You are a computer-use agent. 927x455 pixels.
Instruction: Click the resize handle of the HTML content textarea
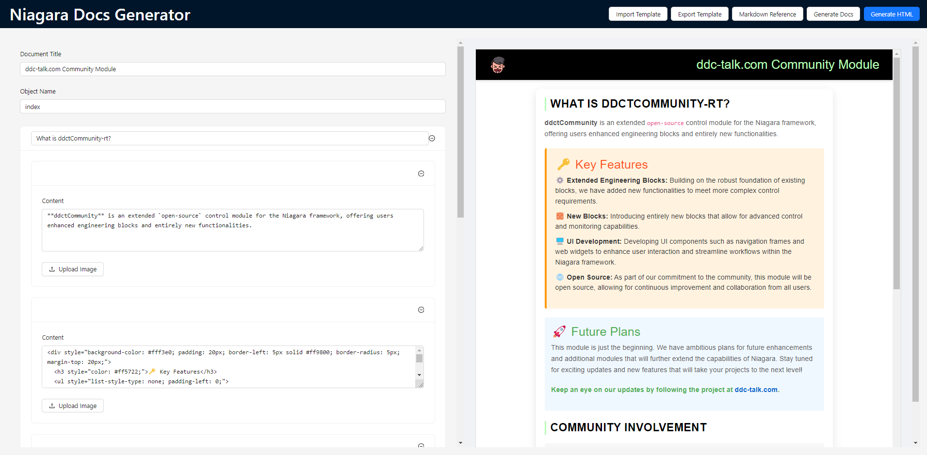420,384
